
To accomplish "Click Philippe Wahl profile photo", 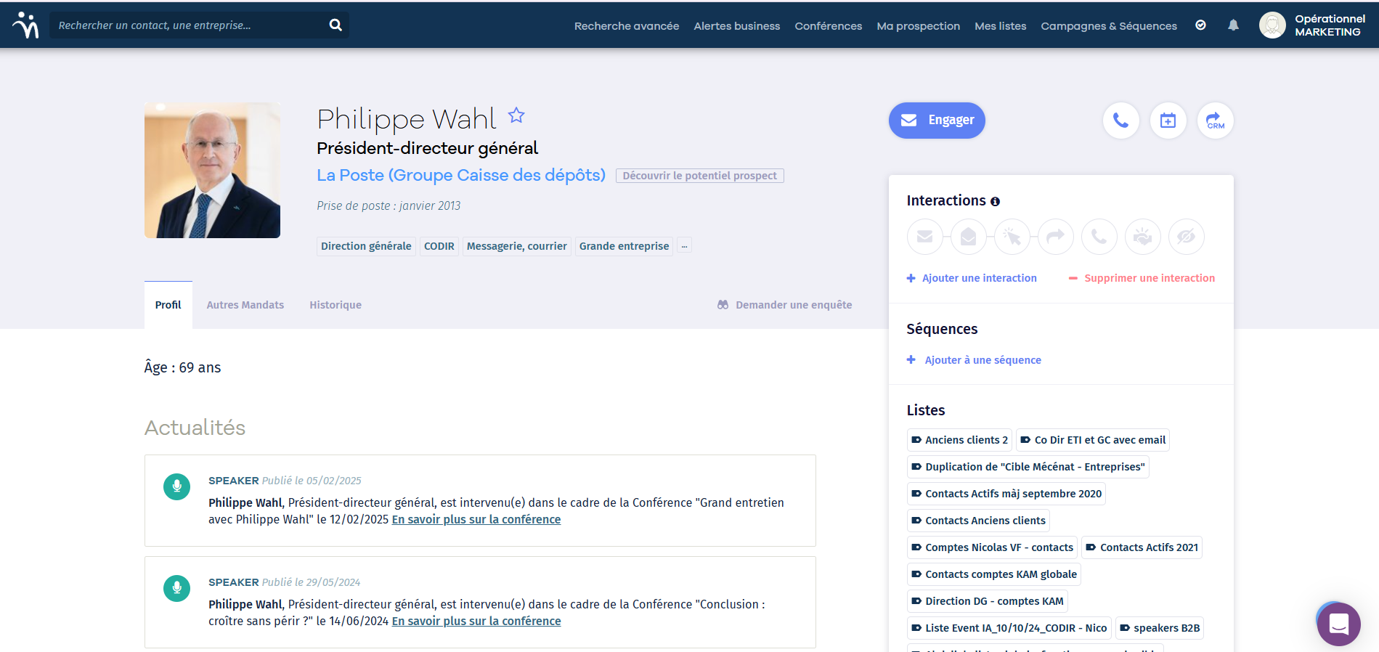I will [212, 170].
